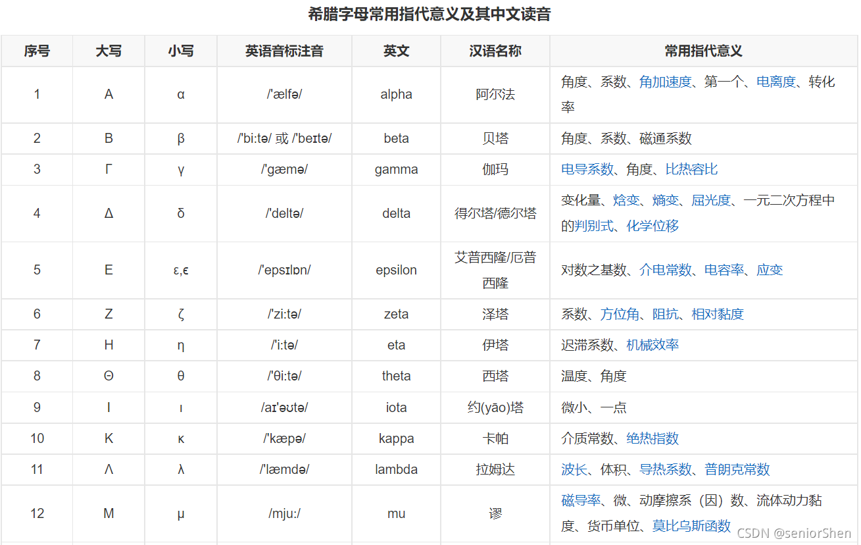Follow the 判别式 link
Image resolution: width=861 pixels, height=545 pixels.
tap(594, 226)
